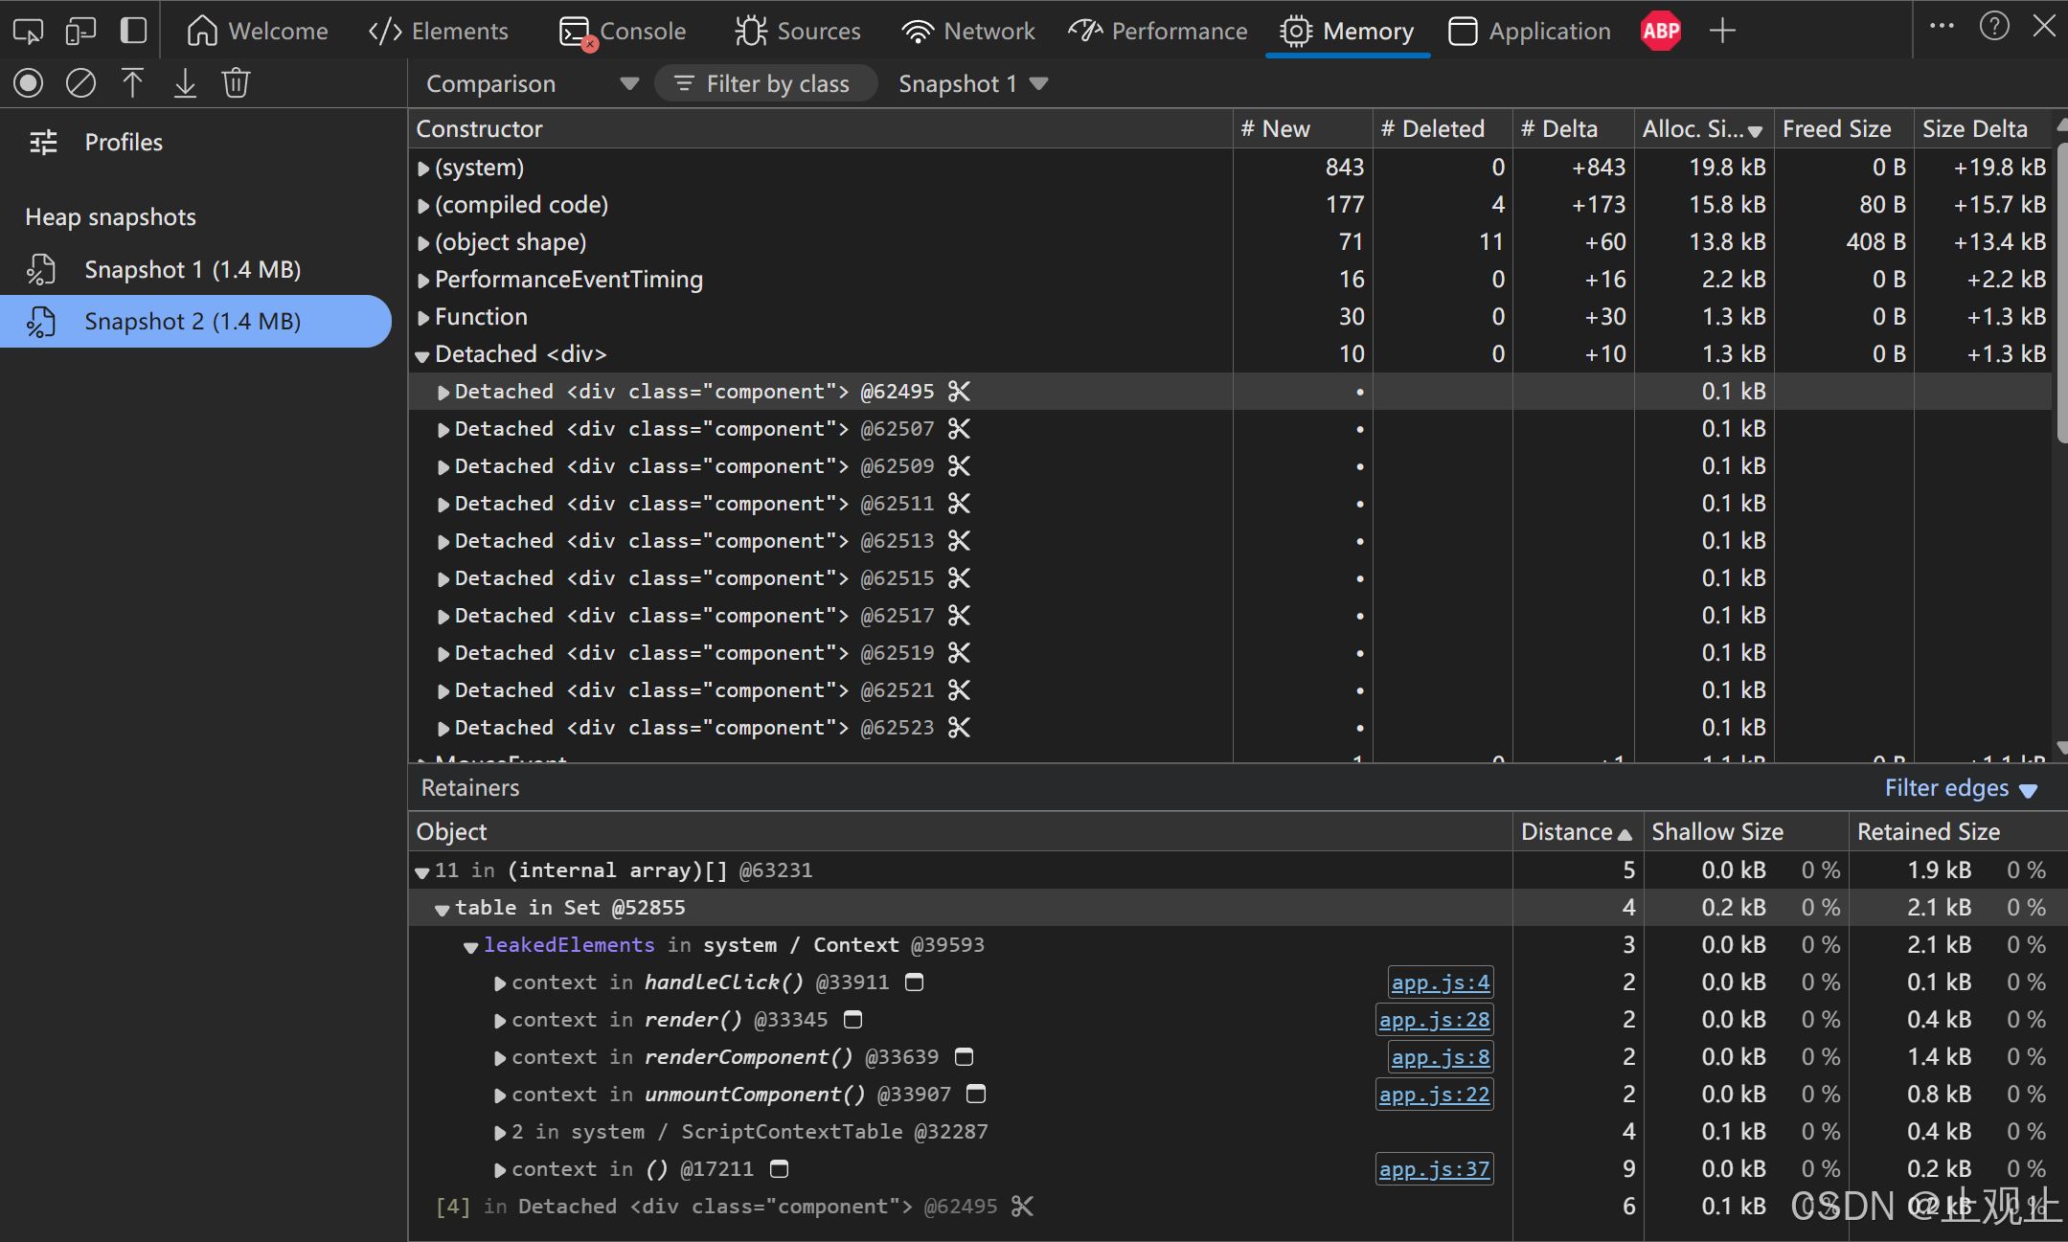The image size is (2068, 1242).
Task: Click scissors icon beside @62509 row
Action: click(x=959, y=466)
